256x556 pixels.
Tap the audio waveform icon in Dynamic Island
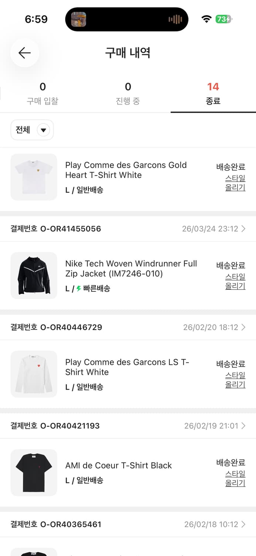tap(175, 19)
